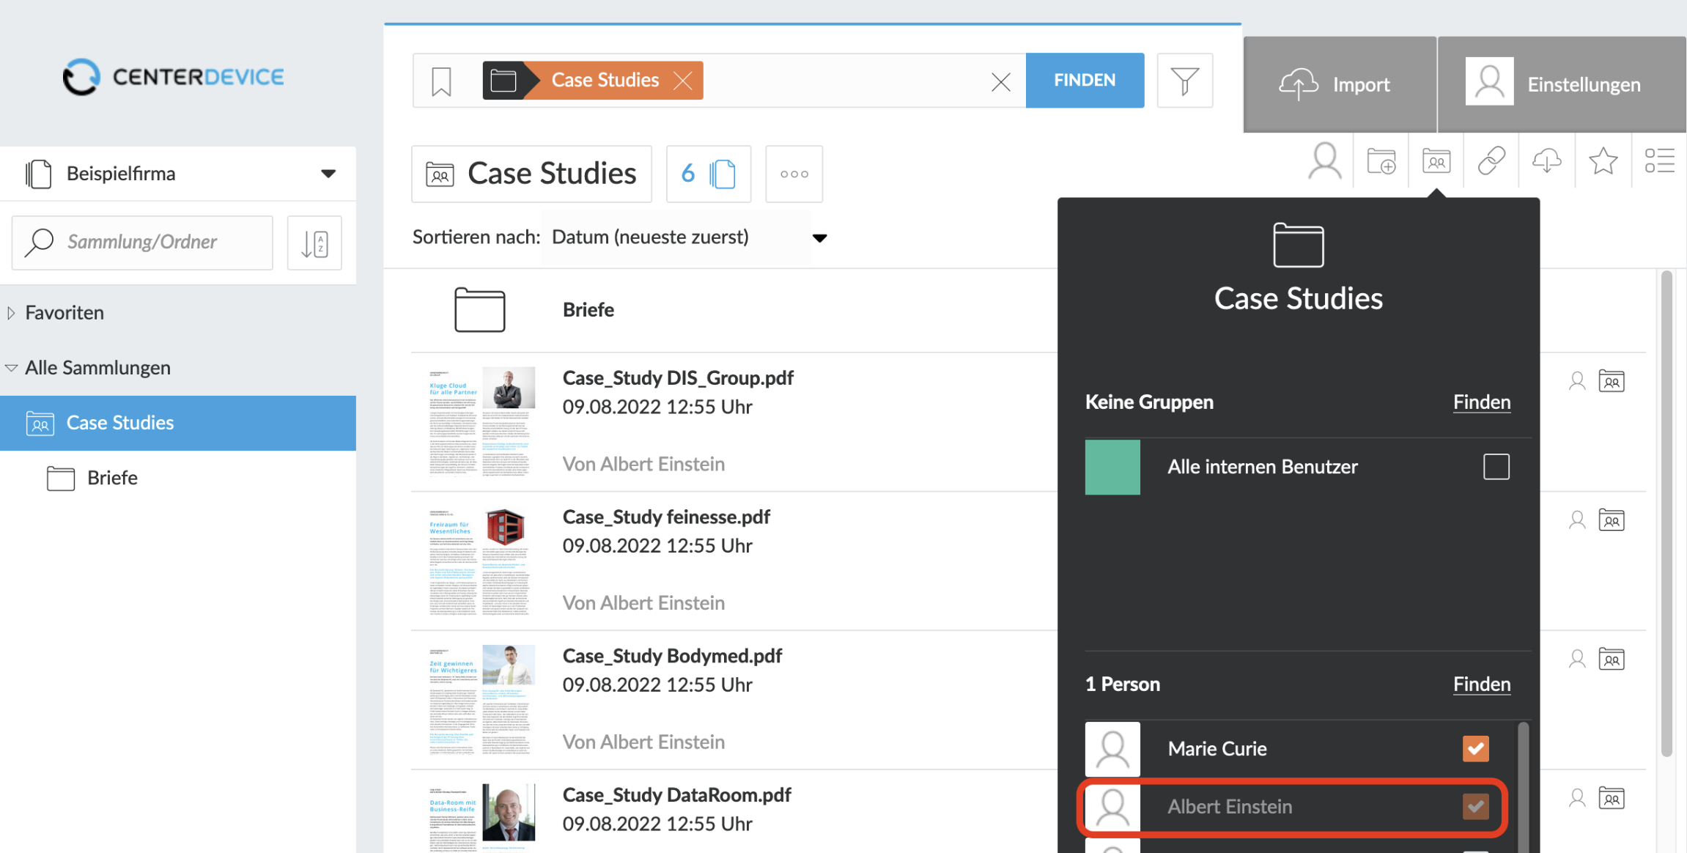Click sharing icon on DIS_Group row
Screen dimensions: 1687x853
click(1612, 381)
